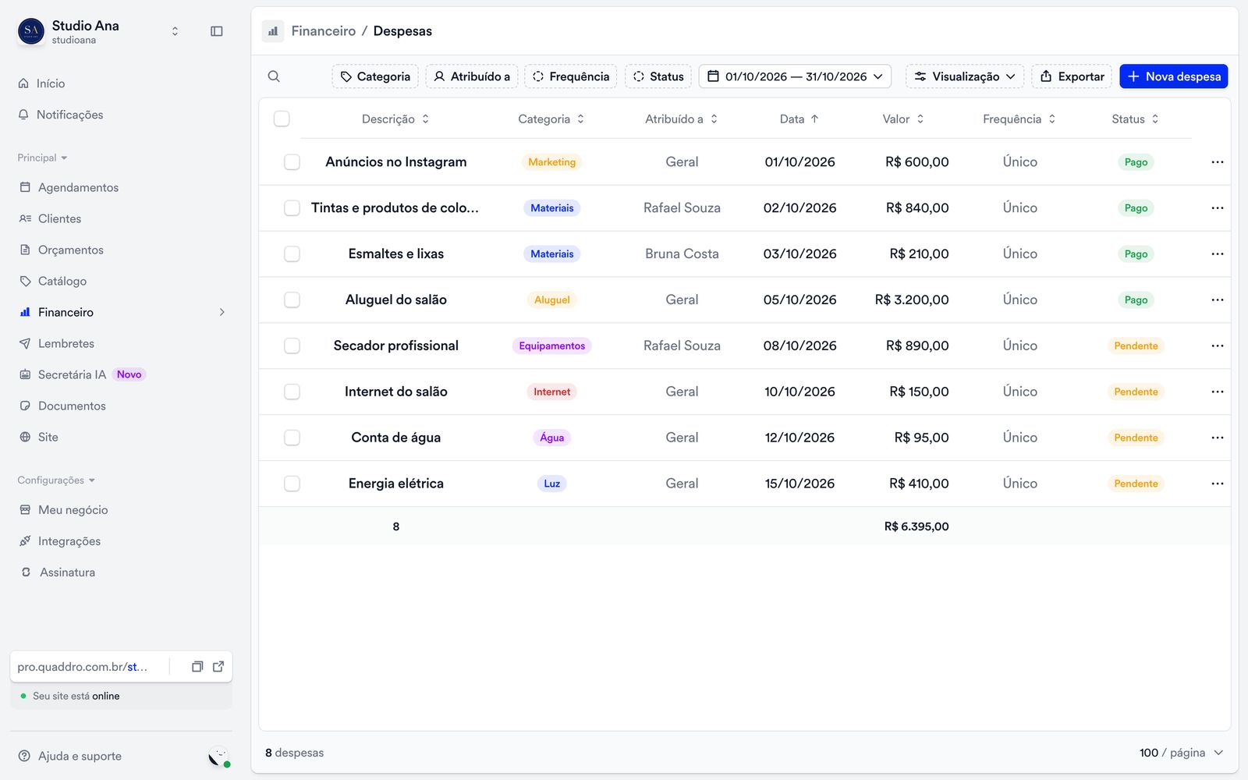This screenshot has height=780, width=1248.
Task: Collapse the Principal sidebar section
Action: [x=42, y=158]
